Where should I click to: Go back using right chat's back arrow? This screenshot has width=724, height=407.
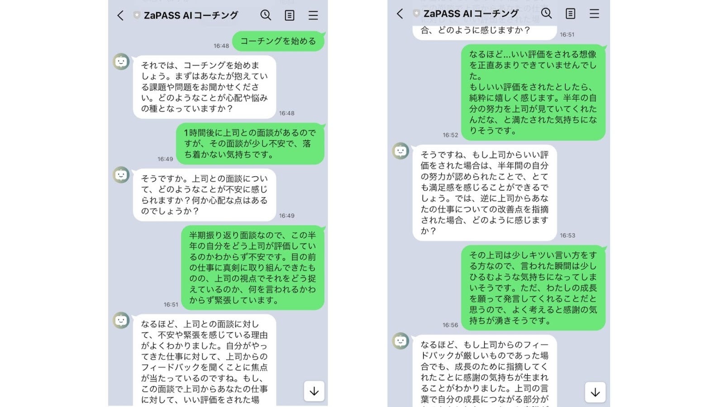(400, 14)
